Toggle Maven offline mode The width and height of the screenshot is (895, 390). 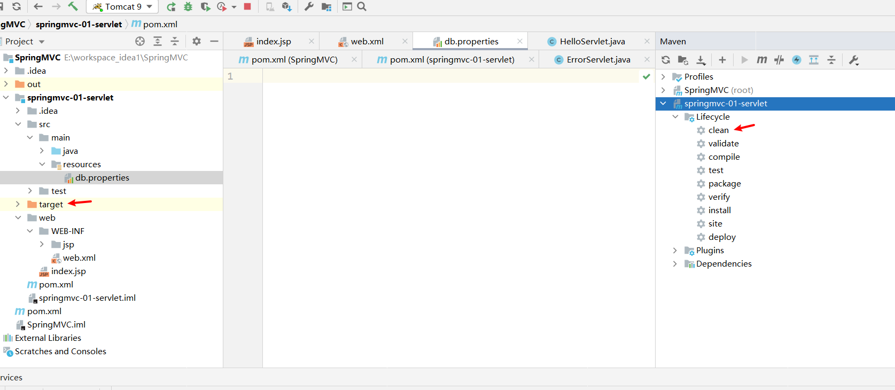pyautogui.click(x=779, y=60)
